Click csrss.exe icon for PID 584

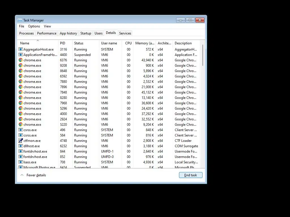[20, 135]
